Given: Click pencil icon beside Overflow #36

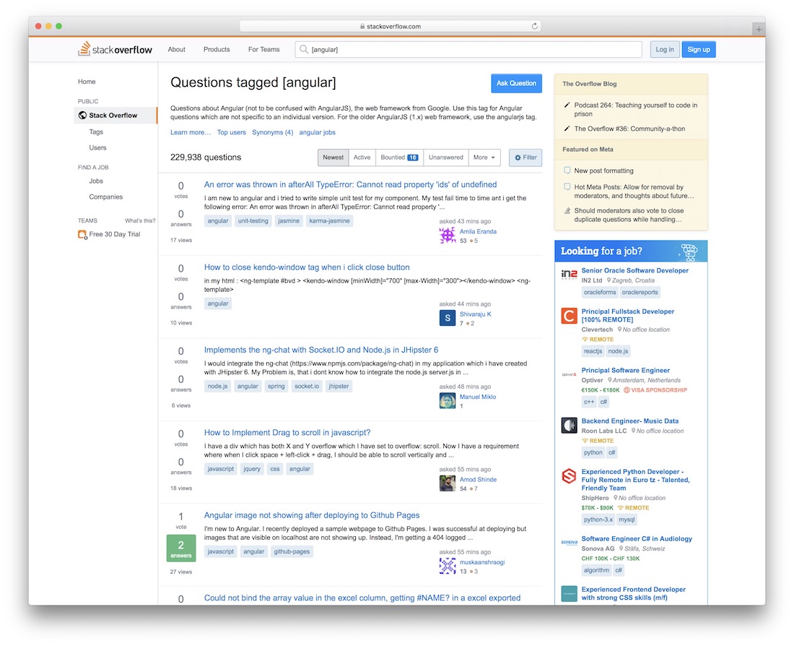Looking at the screenshot, I should click(x=567, y=129).
